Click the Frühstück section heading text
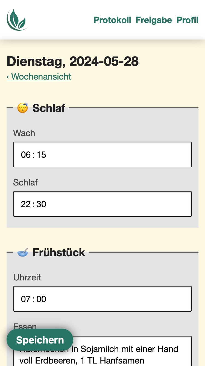The width and height of the screenshot is (205, 366). tap(59, 252)
